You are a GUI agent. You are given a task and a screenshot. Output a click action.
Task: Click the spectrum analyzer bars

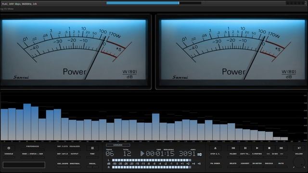(x=144, y=122)
